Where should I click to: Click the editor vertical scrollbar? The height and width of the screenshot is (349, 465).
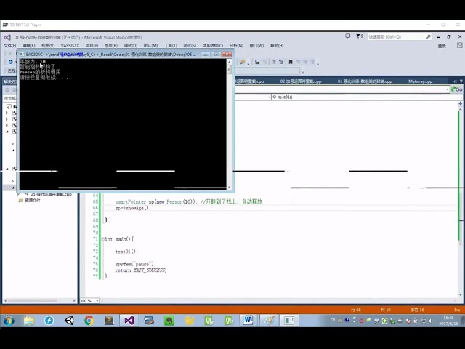pyautogui.click(x=461, y=202)
